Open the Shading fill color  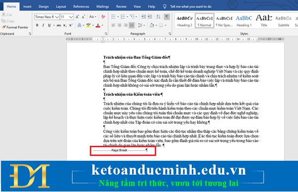pos(151,25)
